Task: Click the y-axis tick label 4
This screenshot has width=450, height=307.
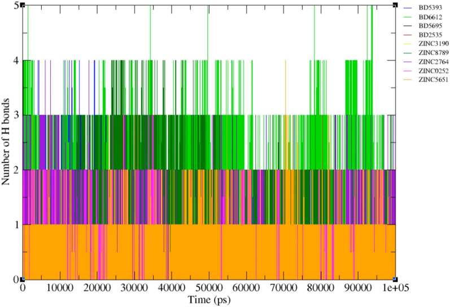Action: pyautogui.click(x=16, y=60)
